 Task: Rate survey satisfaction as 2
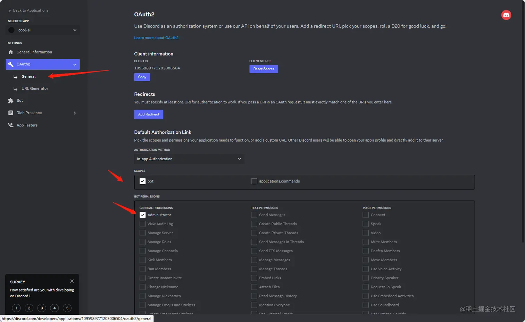click(x=29, y=308)
